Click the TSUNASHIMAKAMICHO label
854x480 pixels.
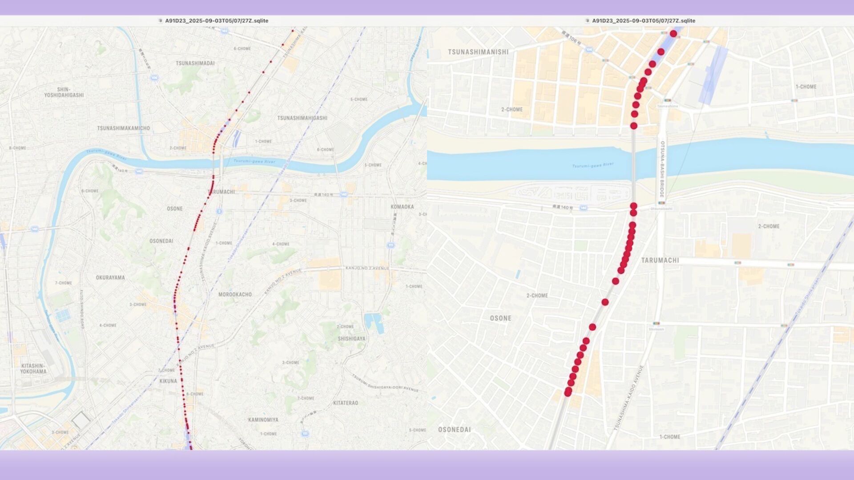click(x=124, y=128)
